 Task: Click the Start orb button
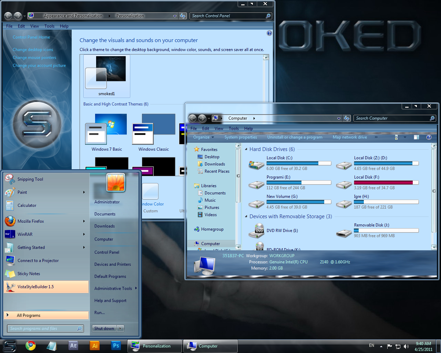click(x=10, y=346)
